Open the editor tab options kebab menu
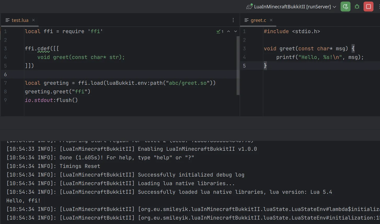The width and height of the screenshot is (380, 224). tap(233, 20)
